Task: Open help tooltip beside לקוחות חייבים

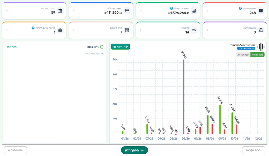Action: pyautogui.click(x=240, y=8)
